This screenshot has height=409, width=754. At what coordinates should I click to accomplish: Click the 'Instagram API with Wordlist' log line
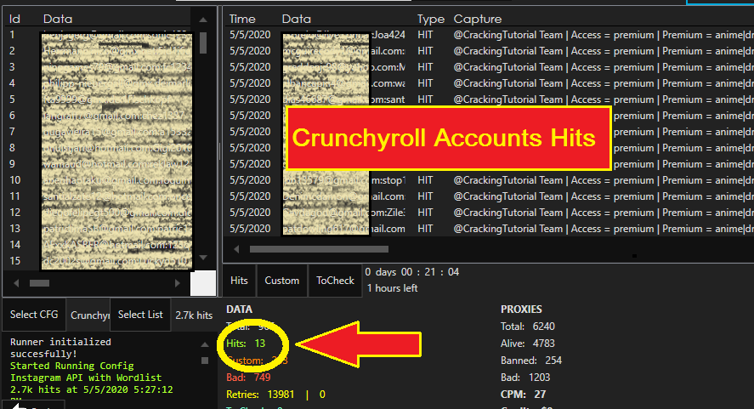pos(86,378)
